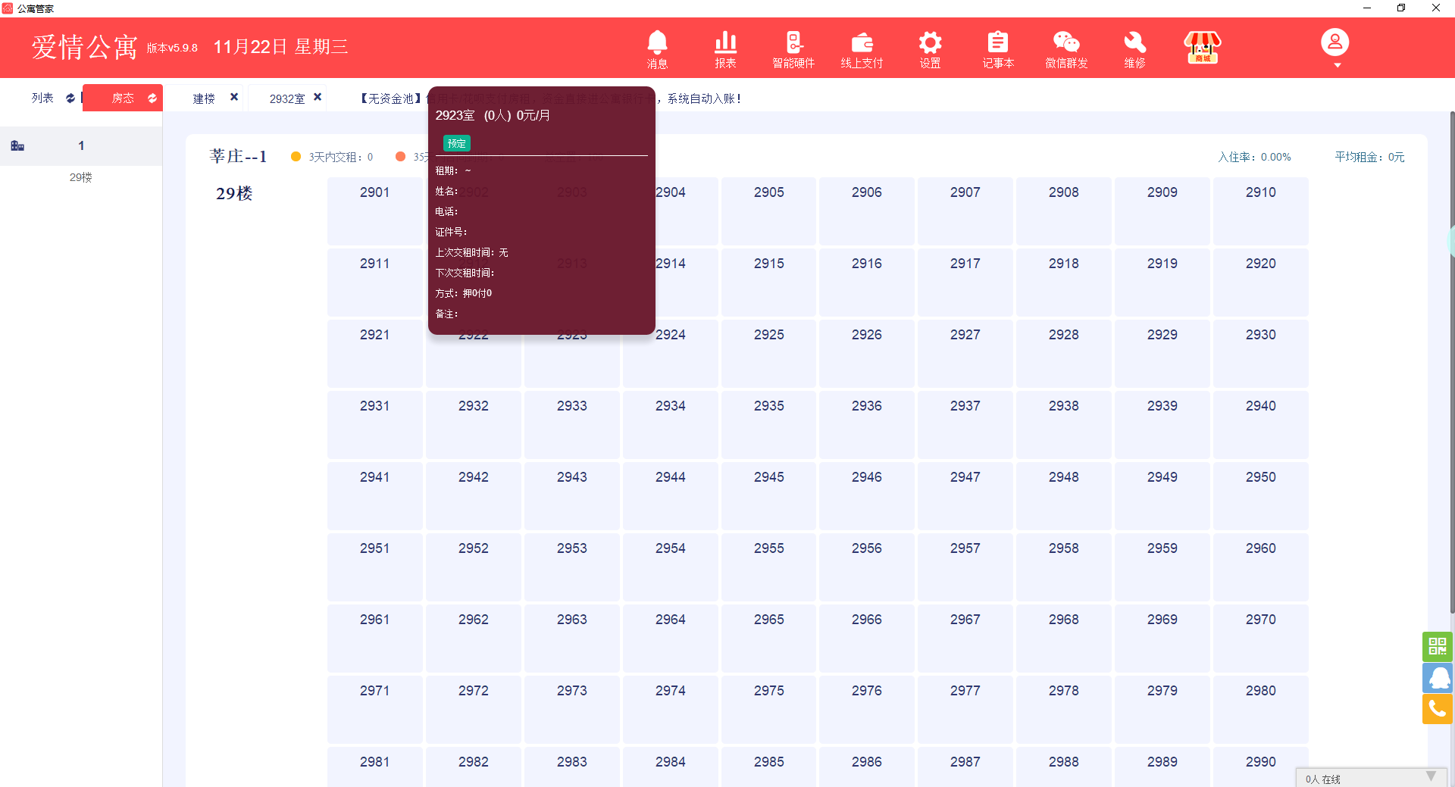The image size is (1455, 787).
Task: Open 维修 maintenance wrench
Action: tap(1134, 49)
